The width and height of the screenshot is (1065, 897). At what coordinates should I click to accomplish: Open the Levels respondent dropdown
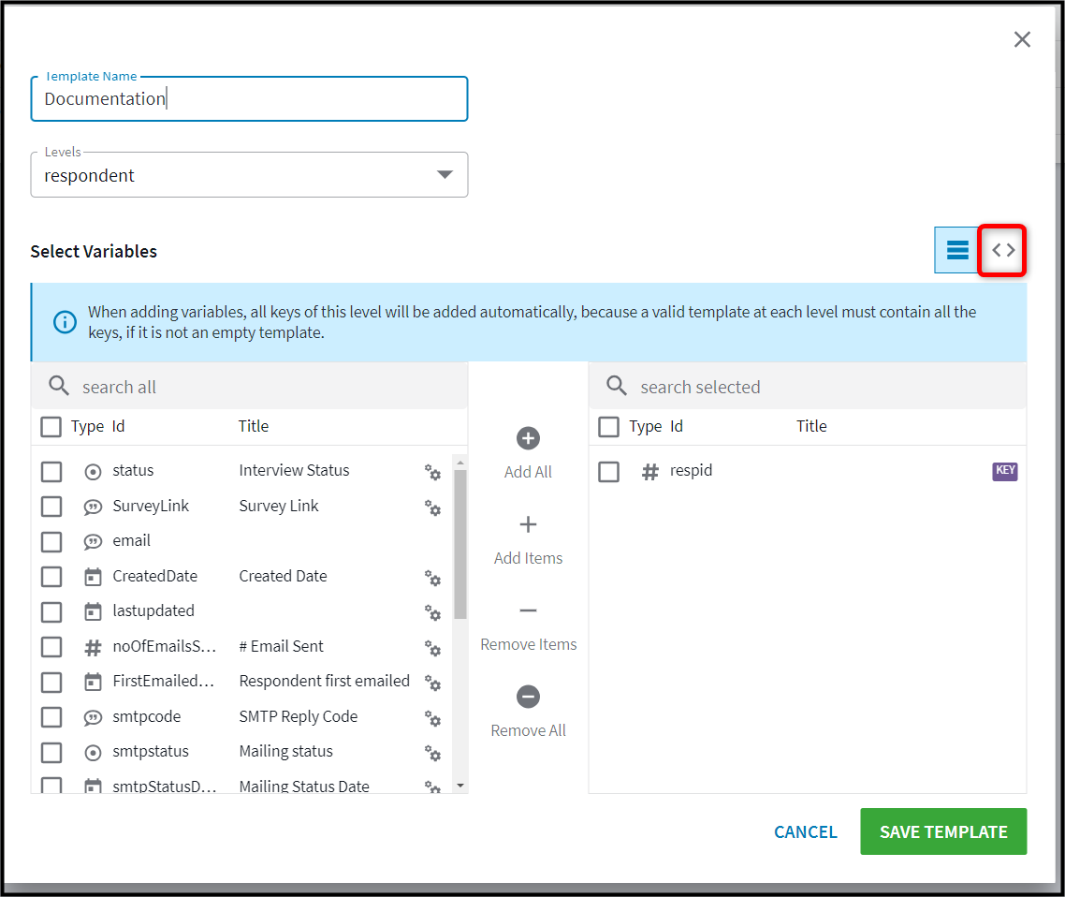pos(249,175)
